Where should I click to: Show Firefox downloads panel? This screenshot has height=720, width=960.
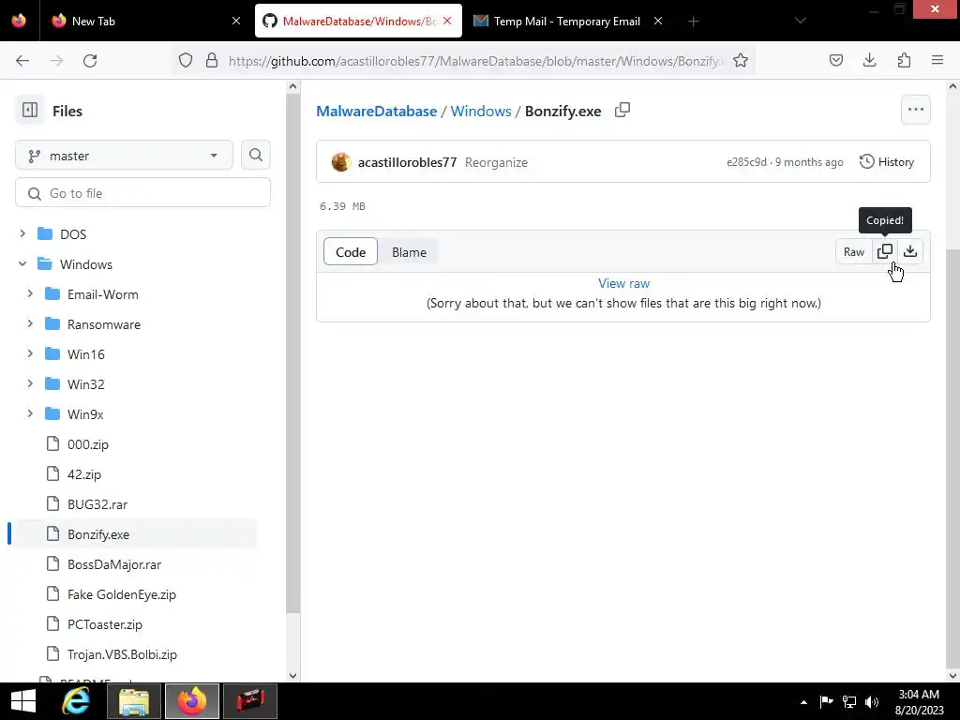pos(869,60)
